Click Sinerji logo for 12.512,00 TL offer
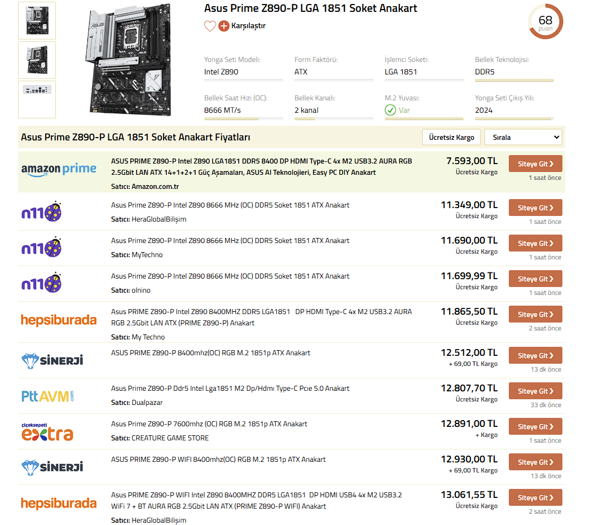The height and width of the screenshot is (525, 616). [x=52, y=360]
